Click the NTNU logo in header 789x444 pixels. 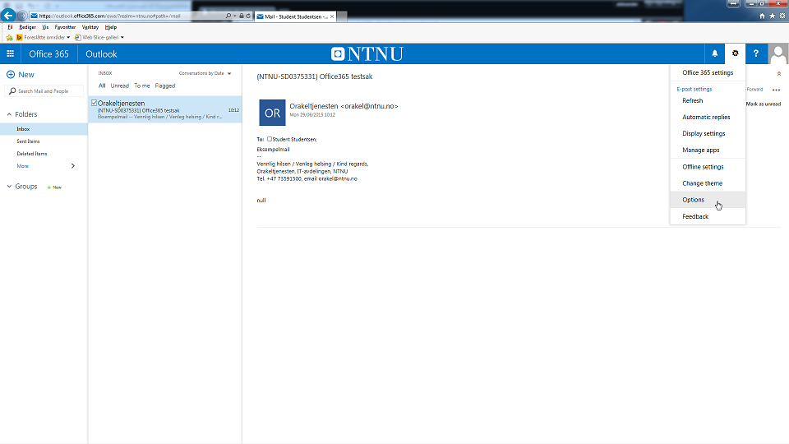367,54
